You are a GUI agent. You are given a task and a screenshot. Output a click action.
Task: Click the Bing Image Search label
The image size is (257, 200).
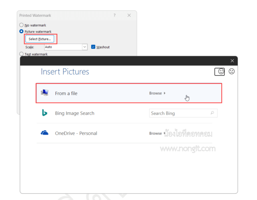tap(75, 113)
